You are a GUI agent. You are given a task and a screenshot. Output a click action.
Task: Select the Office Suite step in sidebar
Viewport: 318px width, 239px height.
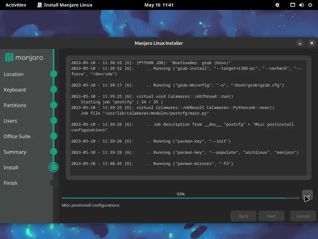(x=17, y=136)
